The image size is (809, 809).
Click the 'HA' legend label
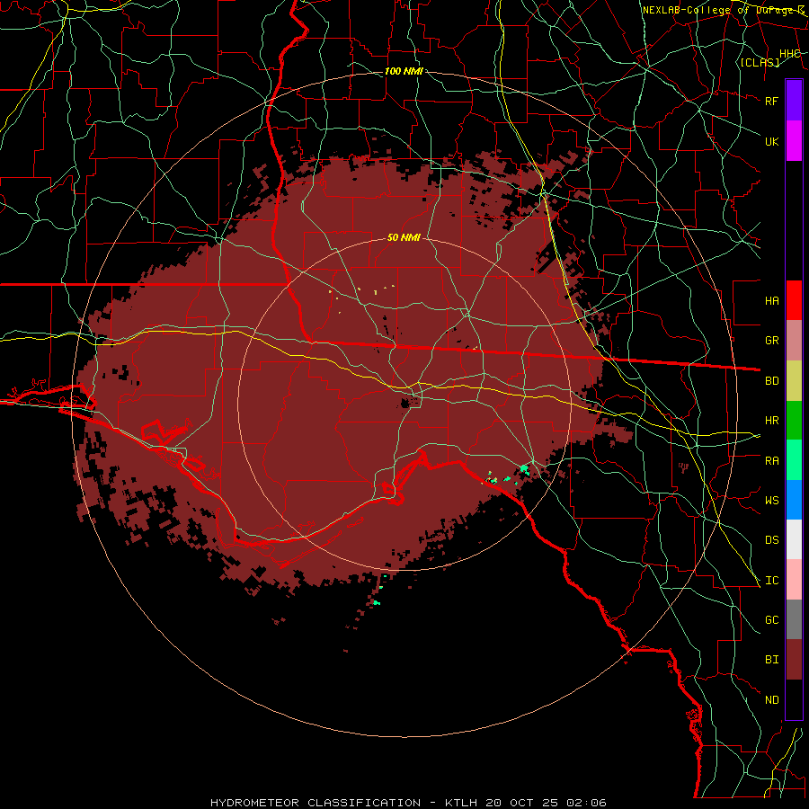click(772, 301)
